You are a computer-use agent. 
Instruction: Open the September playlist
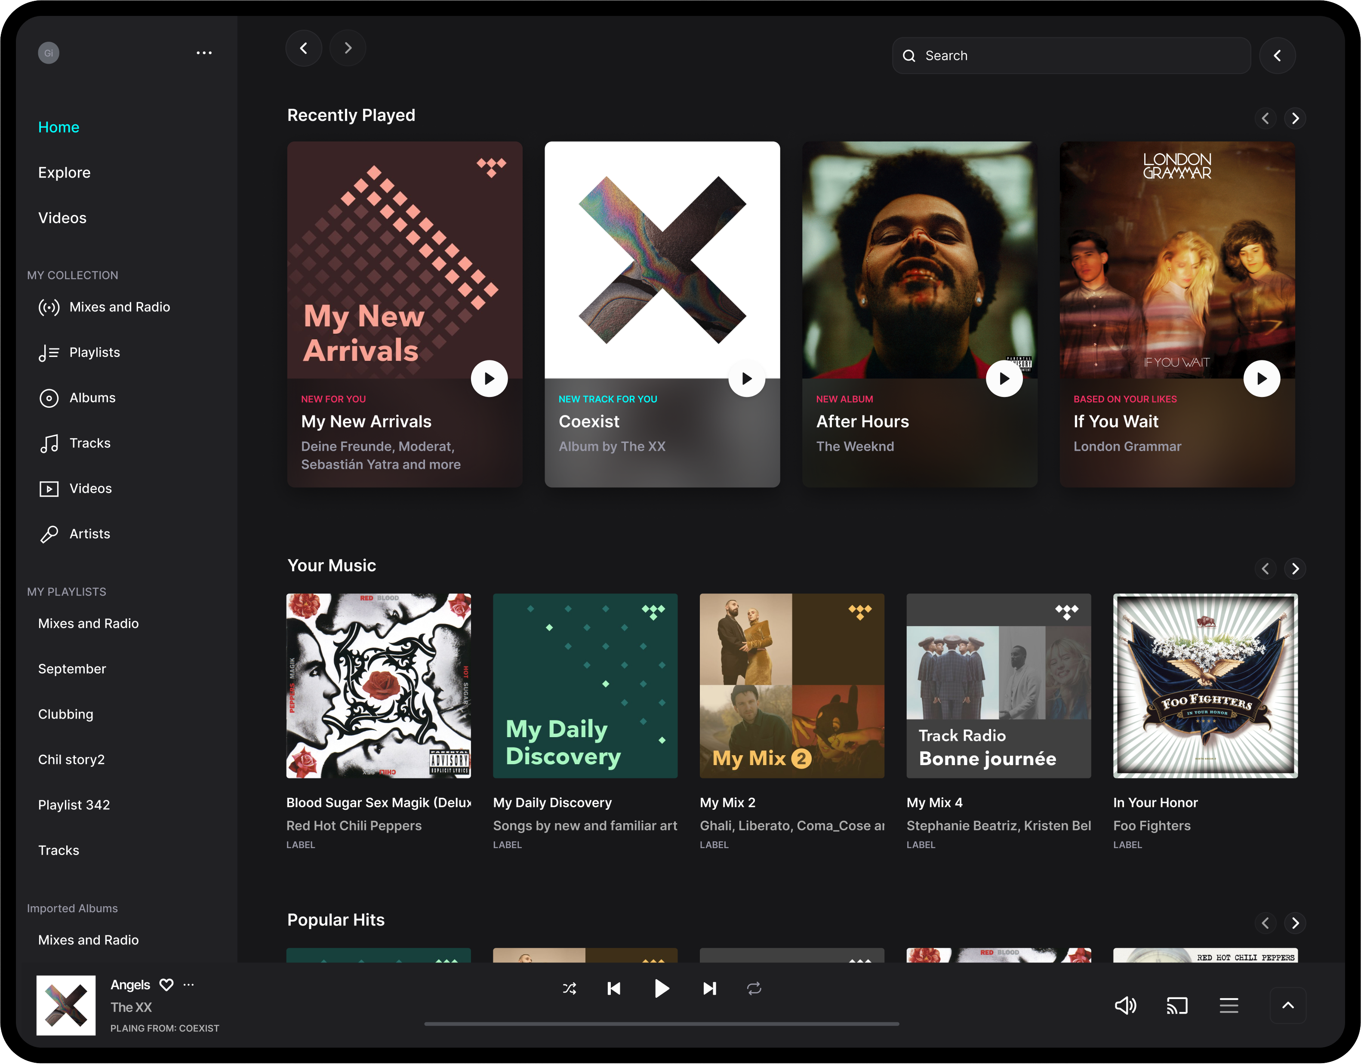(72, 668)
